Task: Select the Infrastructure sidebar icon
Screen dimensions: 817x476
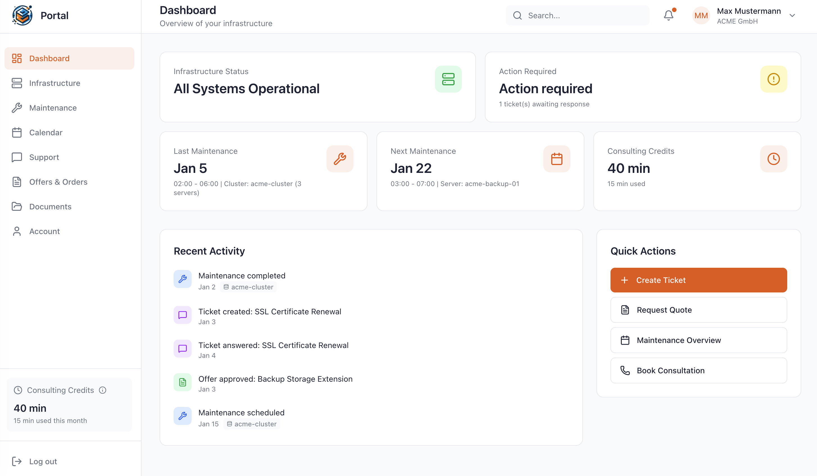Action: pyautogui.click(x=17, y=83)
